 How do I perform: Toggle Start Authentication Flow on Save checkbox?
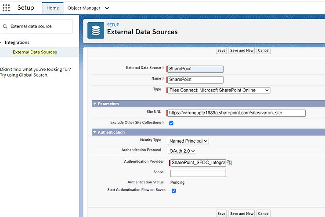[173, 191]
